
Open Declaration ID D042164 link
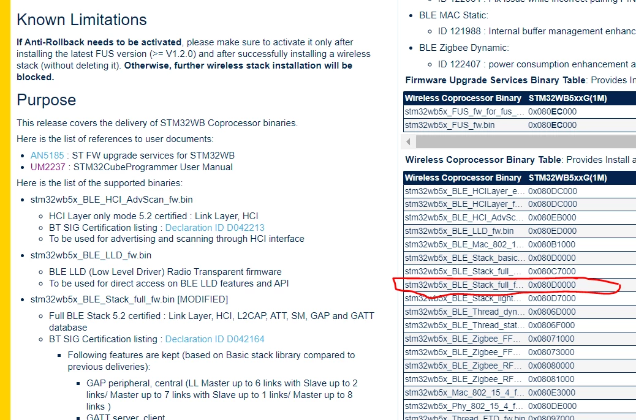(214, 339)
